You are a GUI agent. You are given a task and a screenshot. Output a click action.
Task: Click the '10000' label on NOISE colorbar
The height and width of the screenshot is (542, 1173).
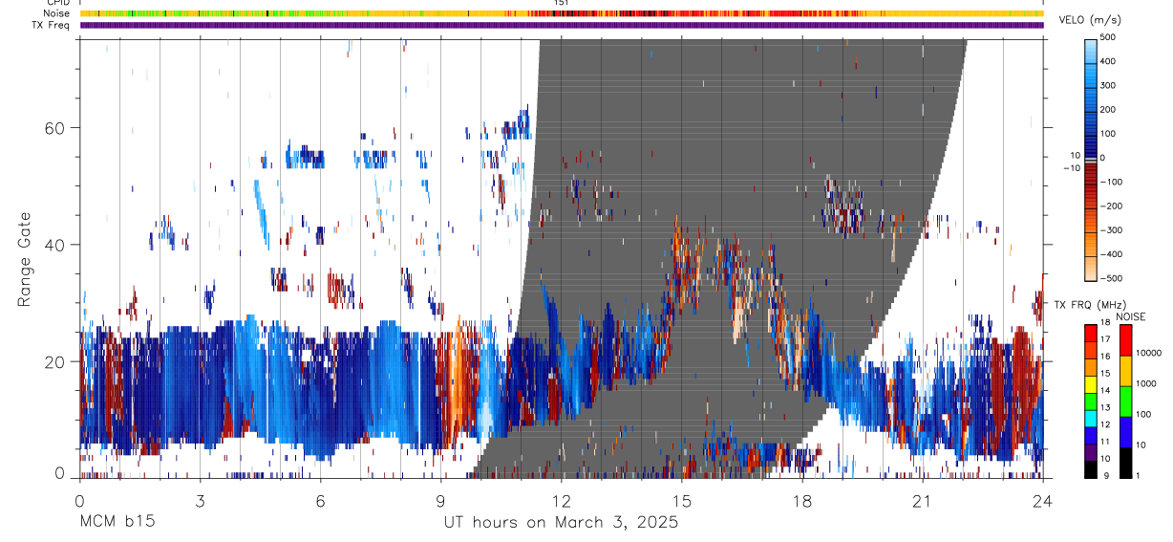coord(1148,353)
